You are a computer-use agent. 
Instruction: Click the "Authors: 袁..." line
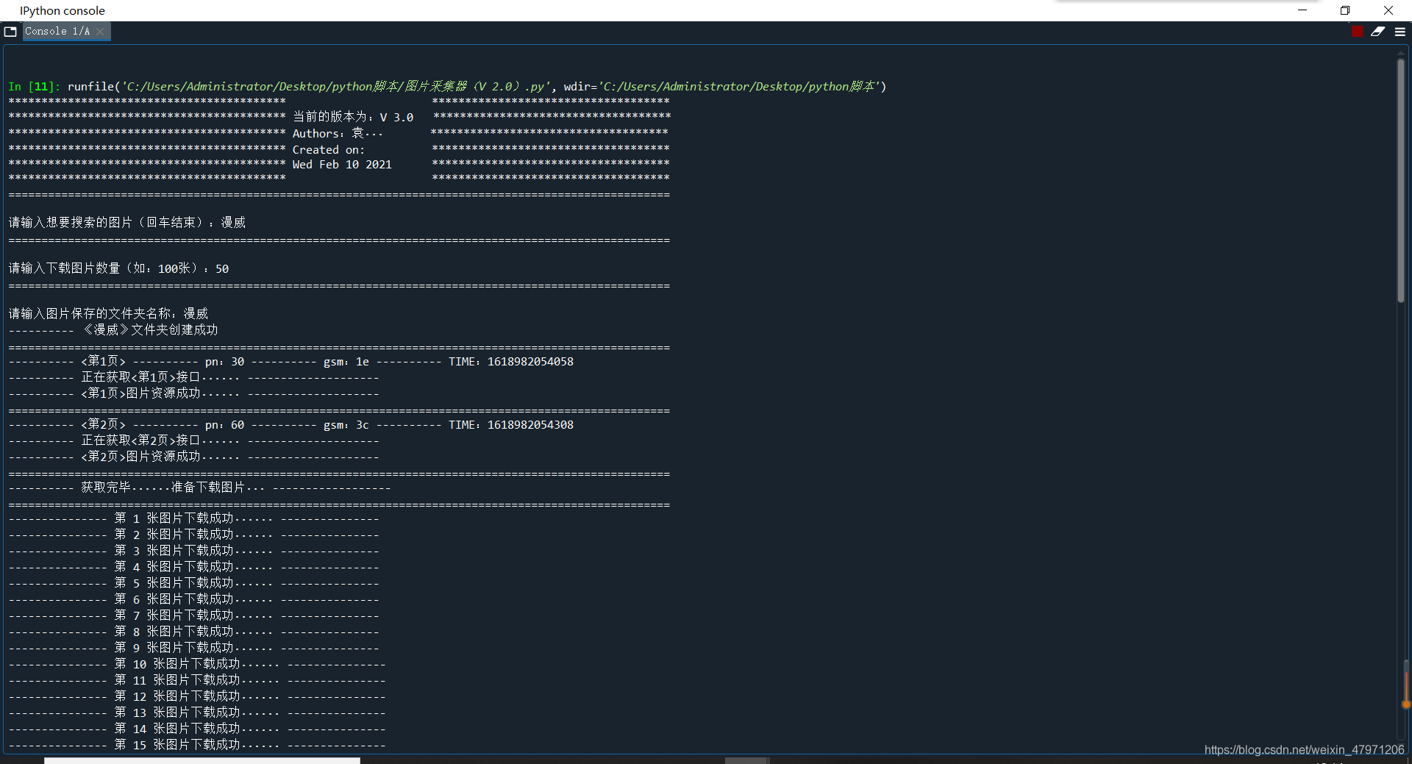(x=338, y=133)
